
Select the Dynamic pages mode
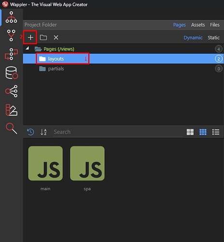point(193,38)
